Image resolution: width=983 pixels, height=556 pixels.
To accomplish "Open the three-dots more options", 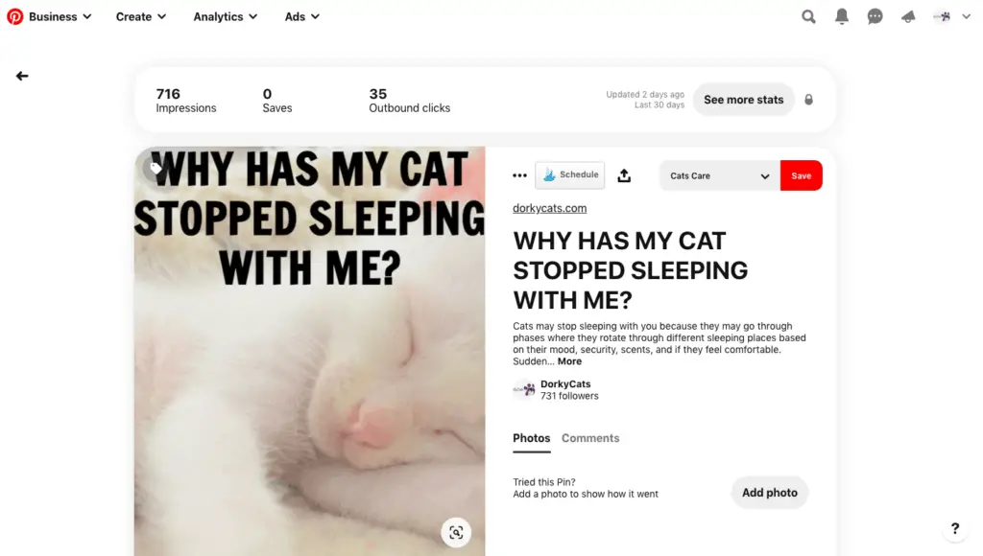I will [x=519, y=175].
